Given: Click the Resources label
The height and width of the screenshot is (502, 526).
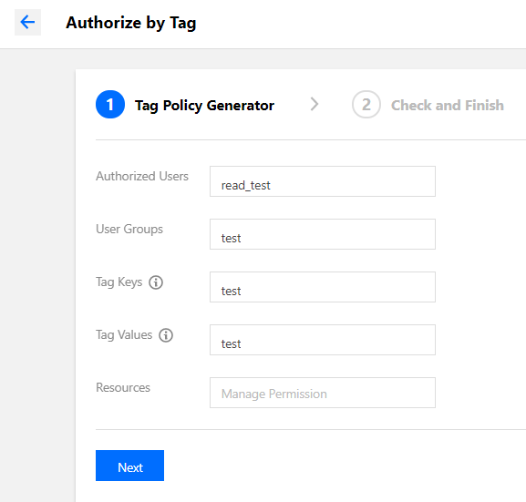Looking at the screenshot, I should click(x=123, y=387).
